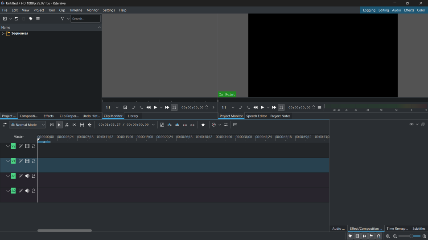Click the Lift timeline zone icon
Viewport: 428px width, 240px height.
point(193,124)
